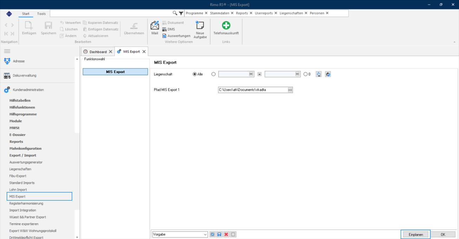
Task: Click the filter funnel icon
Action: coord(181,13)
